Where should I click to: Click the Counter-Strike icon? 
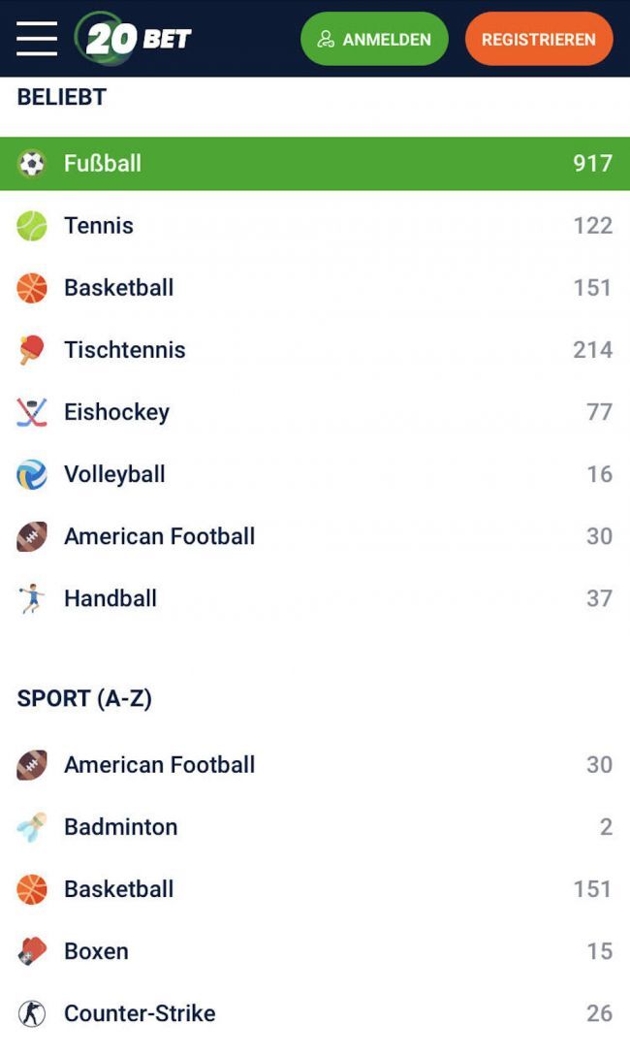pos(32,1013)
